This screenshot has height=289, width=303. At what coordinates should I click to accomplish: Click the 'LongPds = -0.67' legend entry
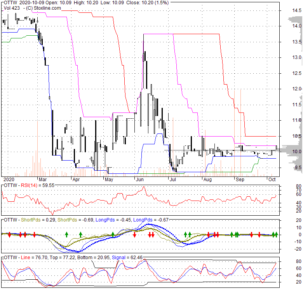tap(151, 220)
